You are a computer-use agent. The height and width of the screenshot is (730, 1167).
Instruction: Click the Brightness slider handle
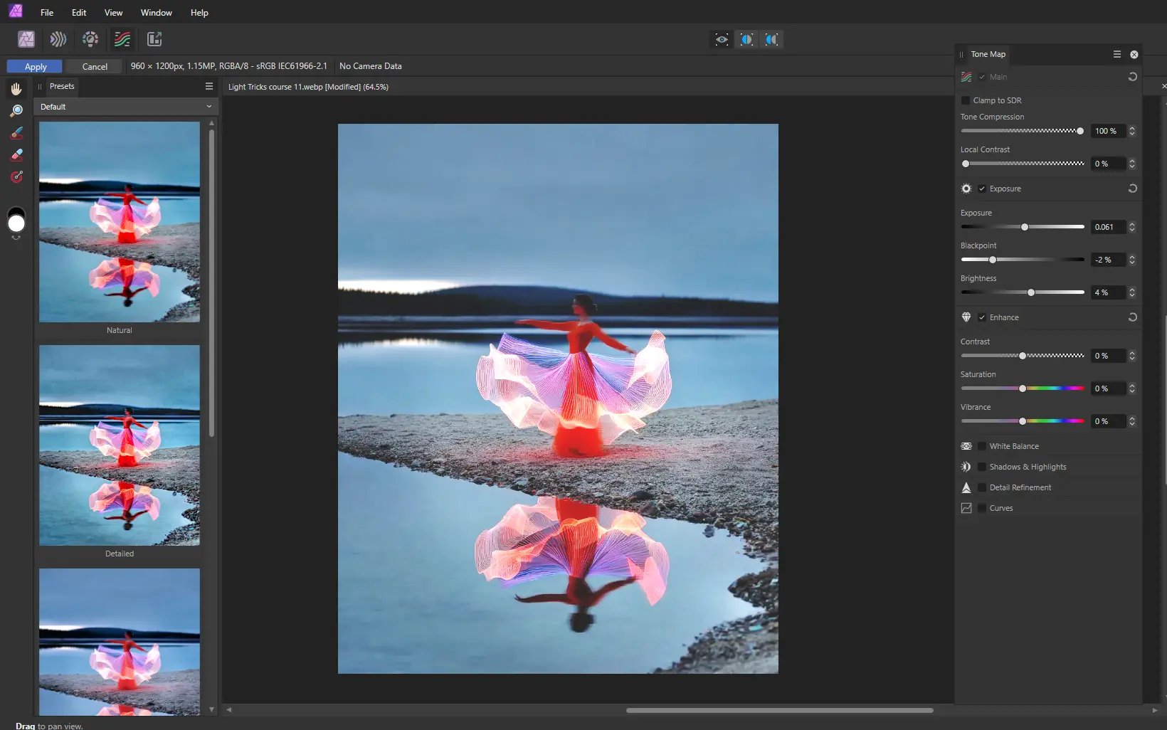[1031, 292]
